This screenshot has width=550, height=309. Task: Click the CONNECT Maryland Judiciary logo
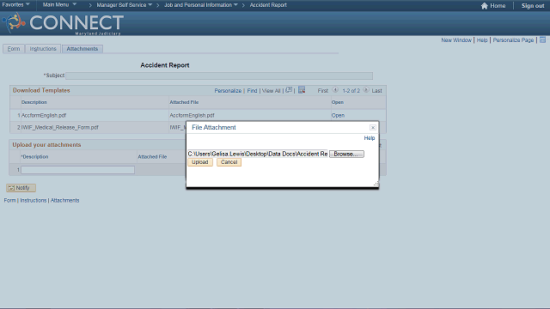pyautogui.click(x=63, y=23)
